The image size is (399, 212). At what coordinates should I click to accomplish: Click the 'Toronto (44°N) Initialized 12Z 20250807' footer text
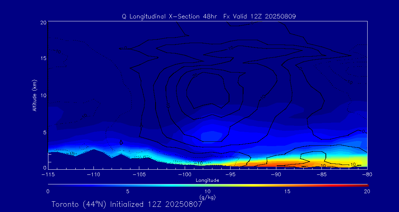127,204
